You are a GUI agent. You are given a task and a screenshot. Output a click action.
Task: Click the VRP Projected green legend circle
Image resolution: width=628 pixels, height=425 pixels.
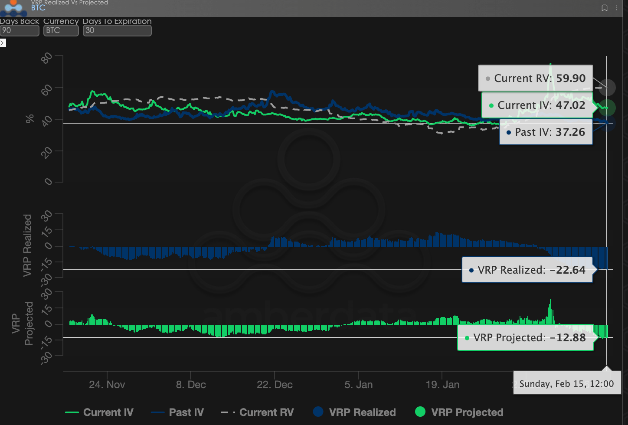(420, 412)
